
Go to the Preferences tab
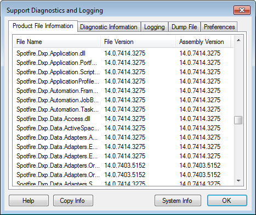pos(219,27)
